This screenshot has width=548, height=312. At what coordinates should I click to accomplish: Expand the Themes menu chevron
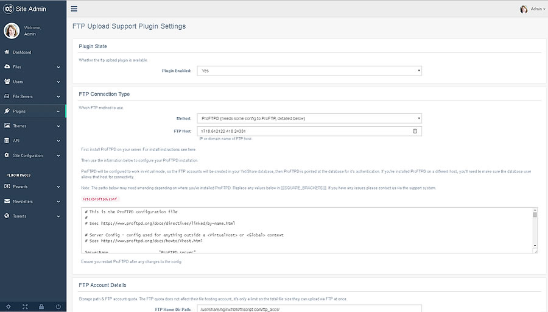[58, 126]
